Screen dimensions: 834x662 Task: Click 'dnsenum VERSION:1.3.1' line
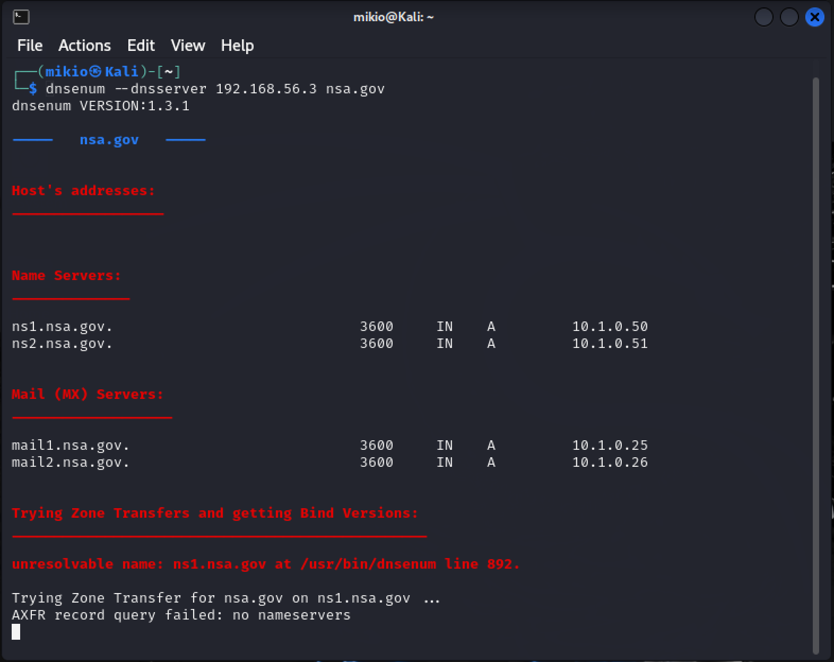click(101, 106)
